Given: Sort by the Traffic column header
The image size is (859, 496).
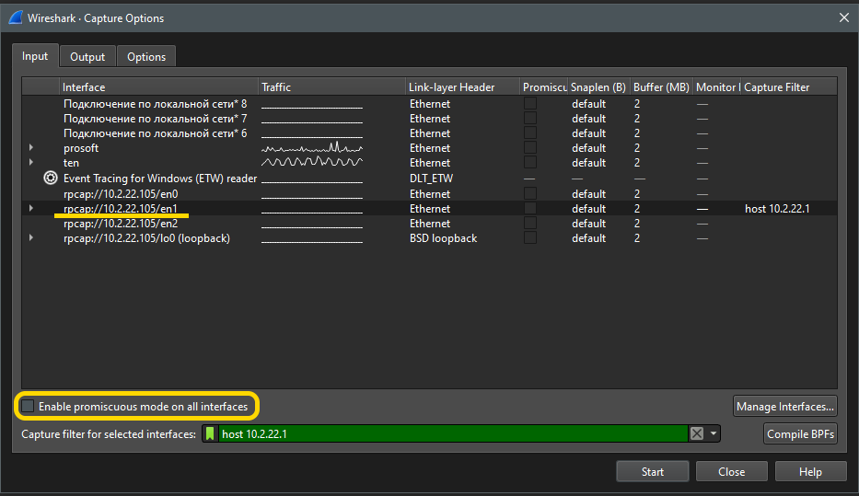Looking at the screenshot, I should [332, 87].
